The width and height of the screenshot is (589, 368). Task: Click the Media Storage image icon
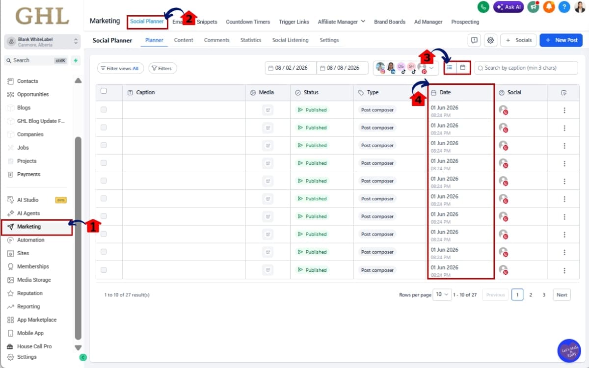(10, 280)
